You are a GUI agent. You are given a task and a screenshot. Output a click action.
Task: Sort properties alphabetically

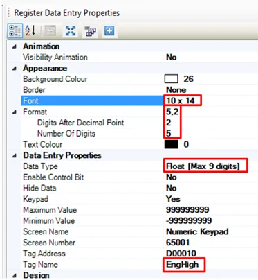30,30
